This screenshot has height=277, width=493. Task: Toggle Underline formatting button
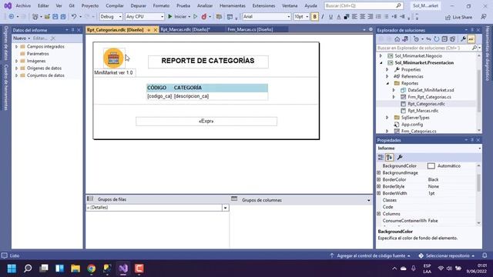pyautogui.click(x=330, y=17)
